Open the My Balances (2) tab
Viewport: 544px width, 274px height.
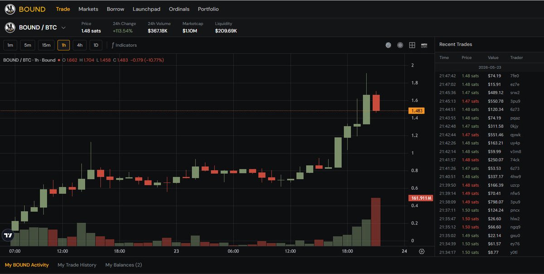tap(123, 265)
